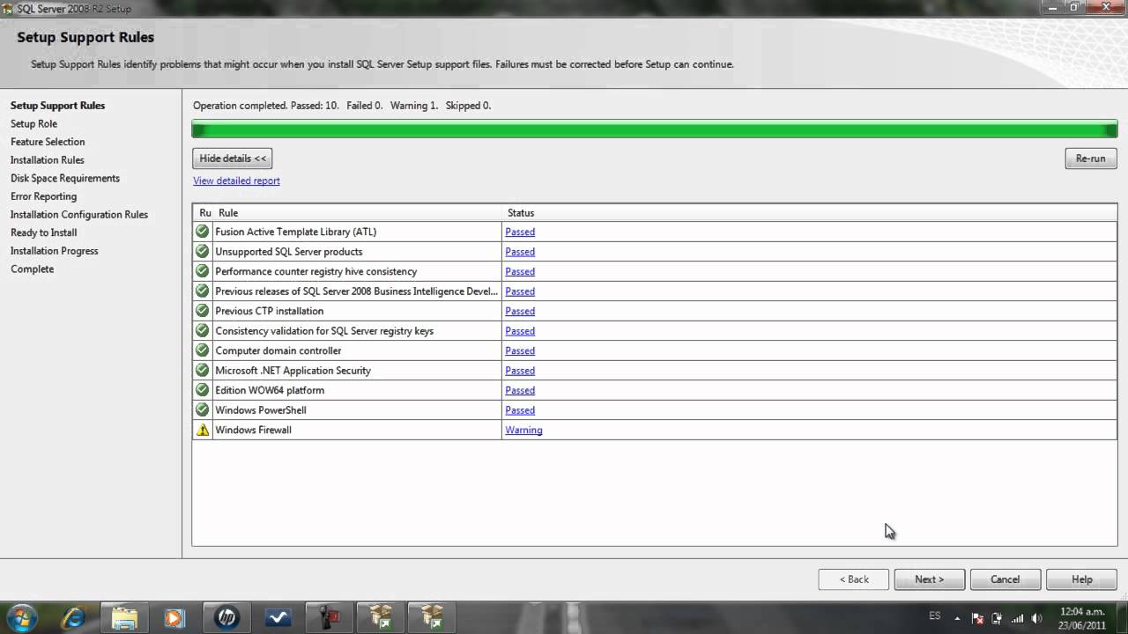Click green check icon beside Unsupported SQL Server products
Screen dimensions: 1128x634
point(203,252)
